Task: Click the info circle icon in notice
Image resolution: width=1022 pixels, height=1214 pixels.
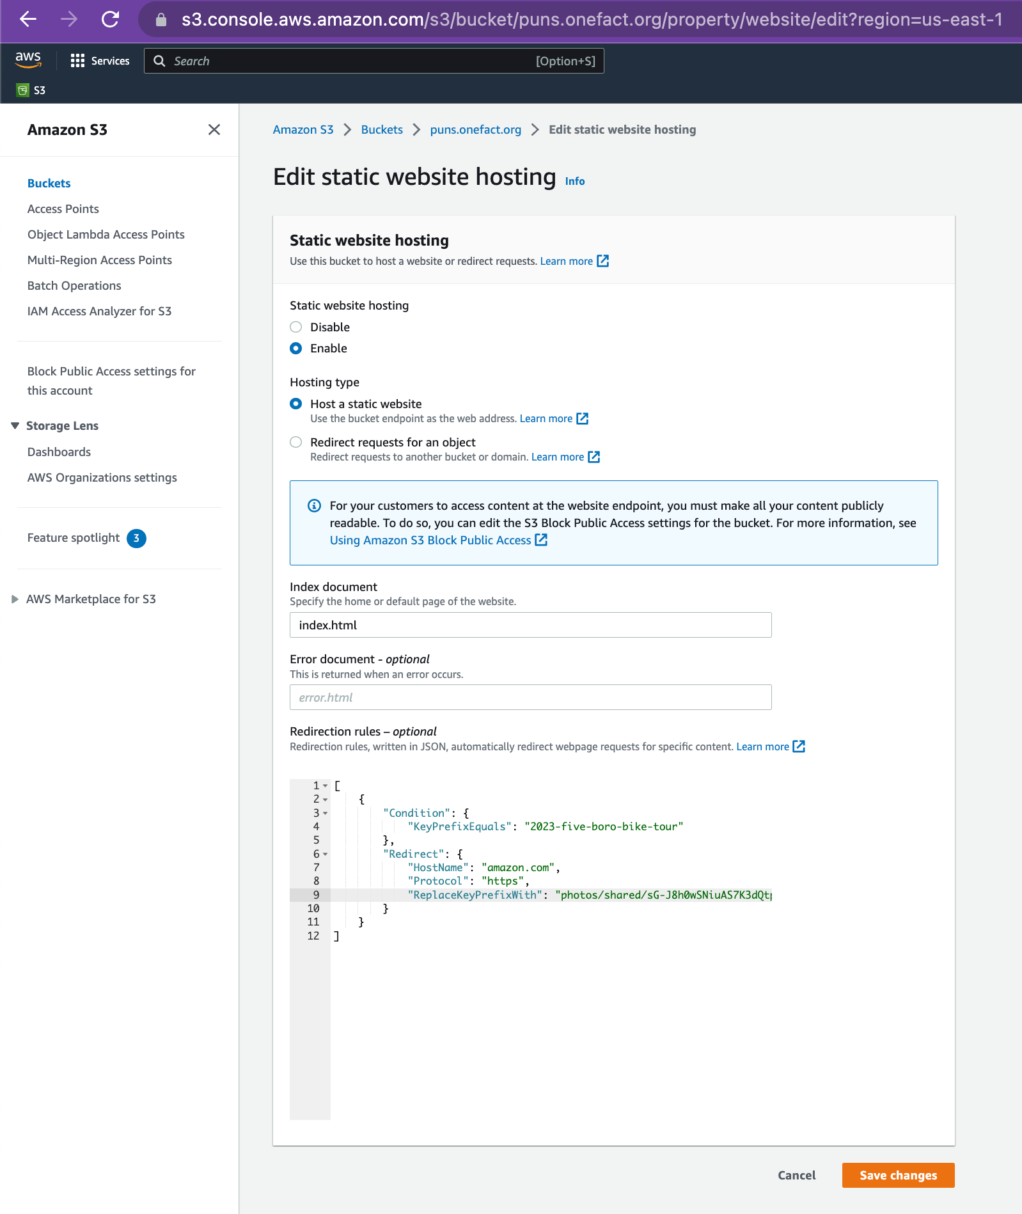Action: coord(314,506)
